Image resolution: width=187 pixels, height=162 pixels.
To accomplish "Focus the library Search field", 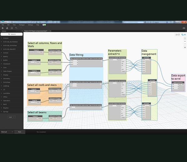I will (x=12, y=34).
